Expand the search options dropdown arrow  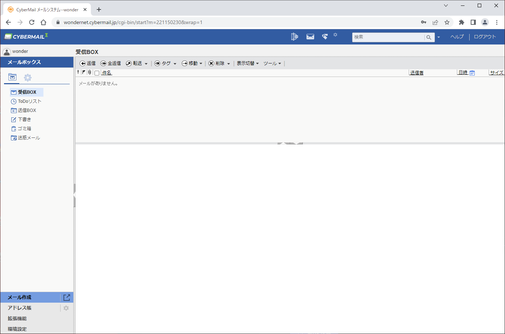coord(439,37)
